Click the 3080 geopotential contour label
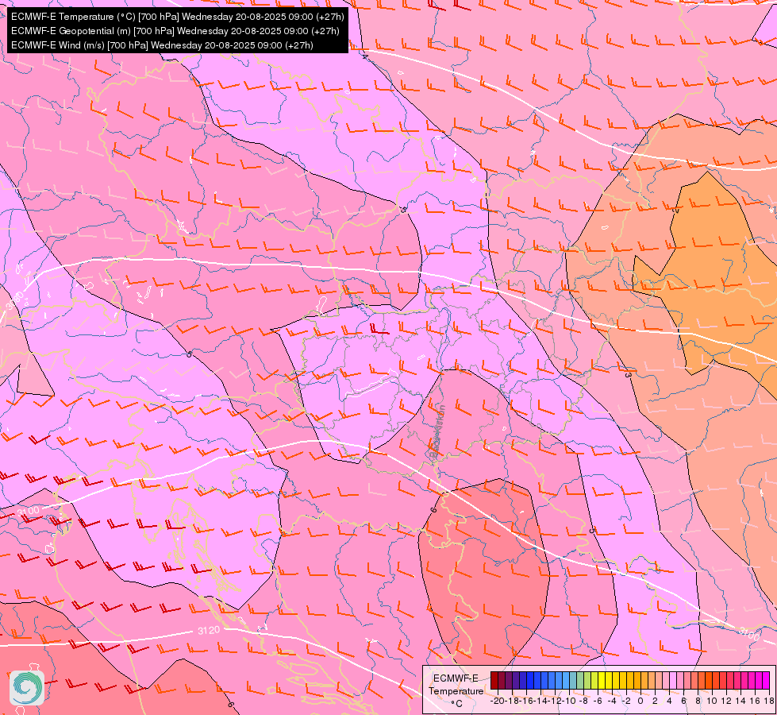 click(15, 300)
